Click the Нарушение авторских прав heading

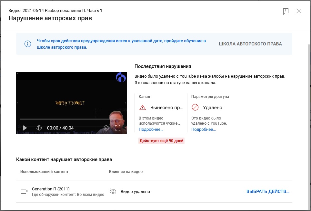click(50, 18)
